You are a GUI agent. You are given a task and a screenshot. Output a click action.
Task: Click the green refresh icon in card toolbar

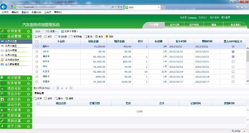point(96,36)
